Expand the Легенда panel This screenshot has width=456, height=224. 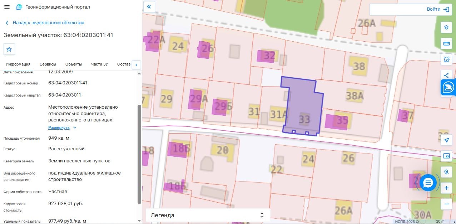pos(208,215)
